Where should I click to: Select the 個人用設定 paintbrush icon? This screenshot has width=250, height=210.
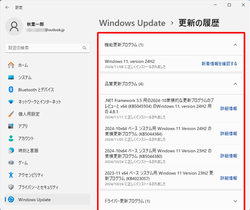11,114
